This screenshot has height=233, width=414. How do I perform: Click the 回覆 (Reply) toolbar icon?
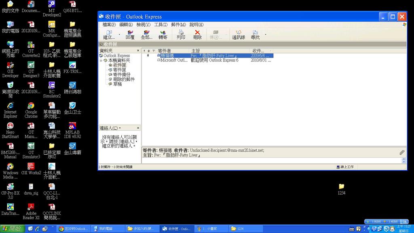tap(130, 34)
